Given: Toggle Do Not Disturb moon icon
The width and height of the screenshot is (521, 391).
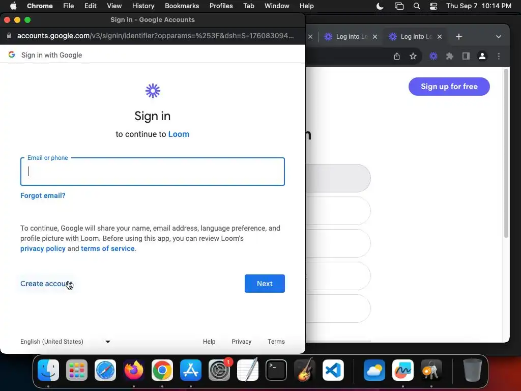Looking at the screenshot, I should coord(380,6).
